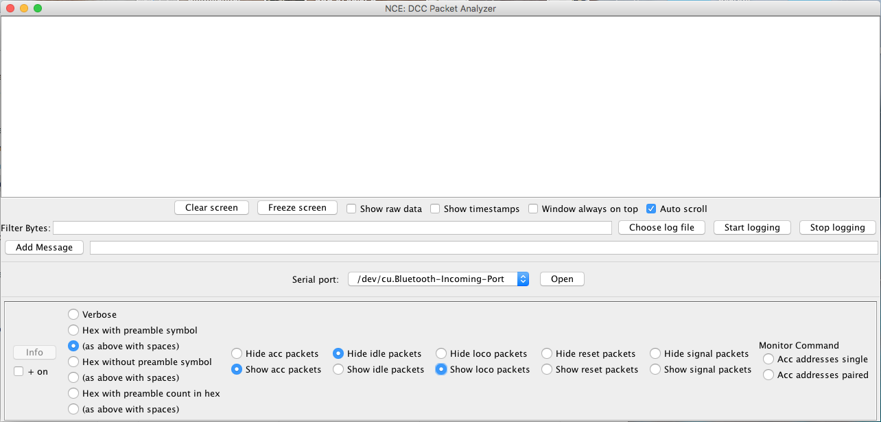Viewport: 881px width, 422px height.
Task: Toggle the + on checkbox
Action: coord(19,371)
